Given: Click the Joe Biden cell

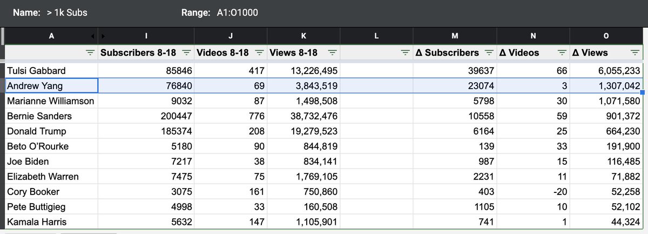Looking at the screenshot, I should [52, 162].
